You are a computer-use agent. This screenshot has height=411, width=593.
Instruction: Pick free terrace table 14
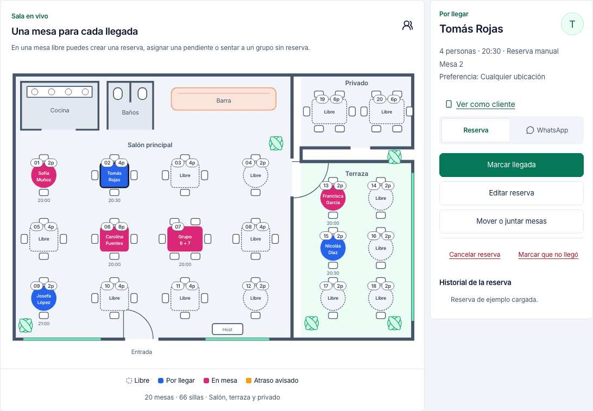[x=381, y=198]
